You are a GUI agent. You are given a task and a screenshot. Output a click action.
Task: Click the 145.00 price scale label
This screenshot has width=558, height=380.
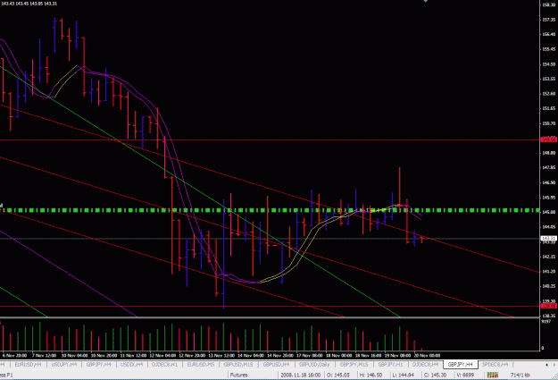click(x=548, y=212)
